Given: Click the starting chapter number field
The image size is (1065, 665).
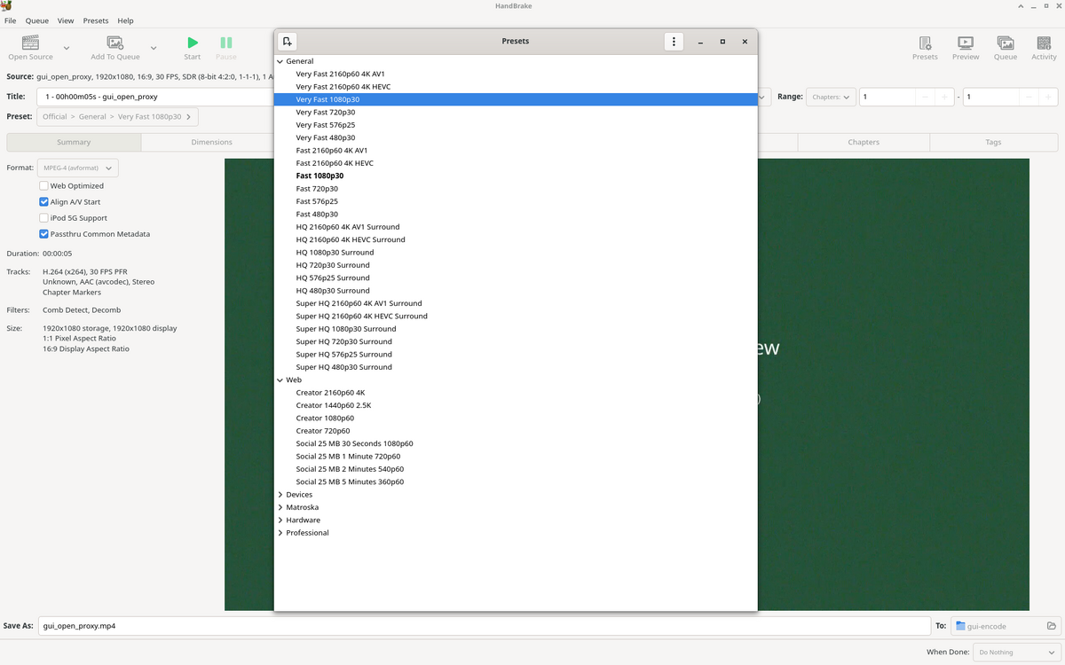Looking at the screenshot, I should point(886,97).
